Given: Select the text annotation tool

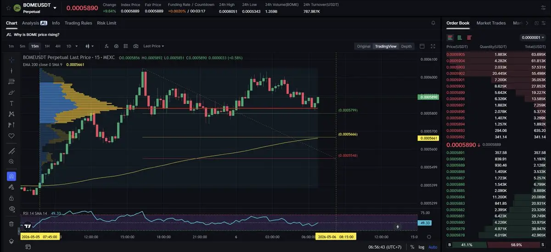Looking at the screenshot, I should pyautogui.click(x=11, y=103).
